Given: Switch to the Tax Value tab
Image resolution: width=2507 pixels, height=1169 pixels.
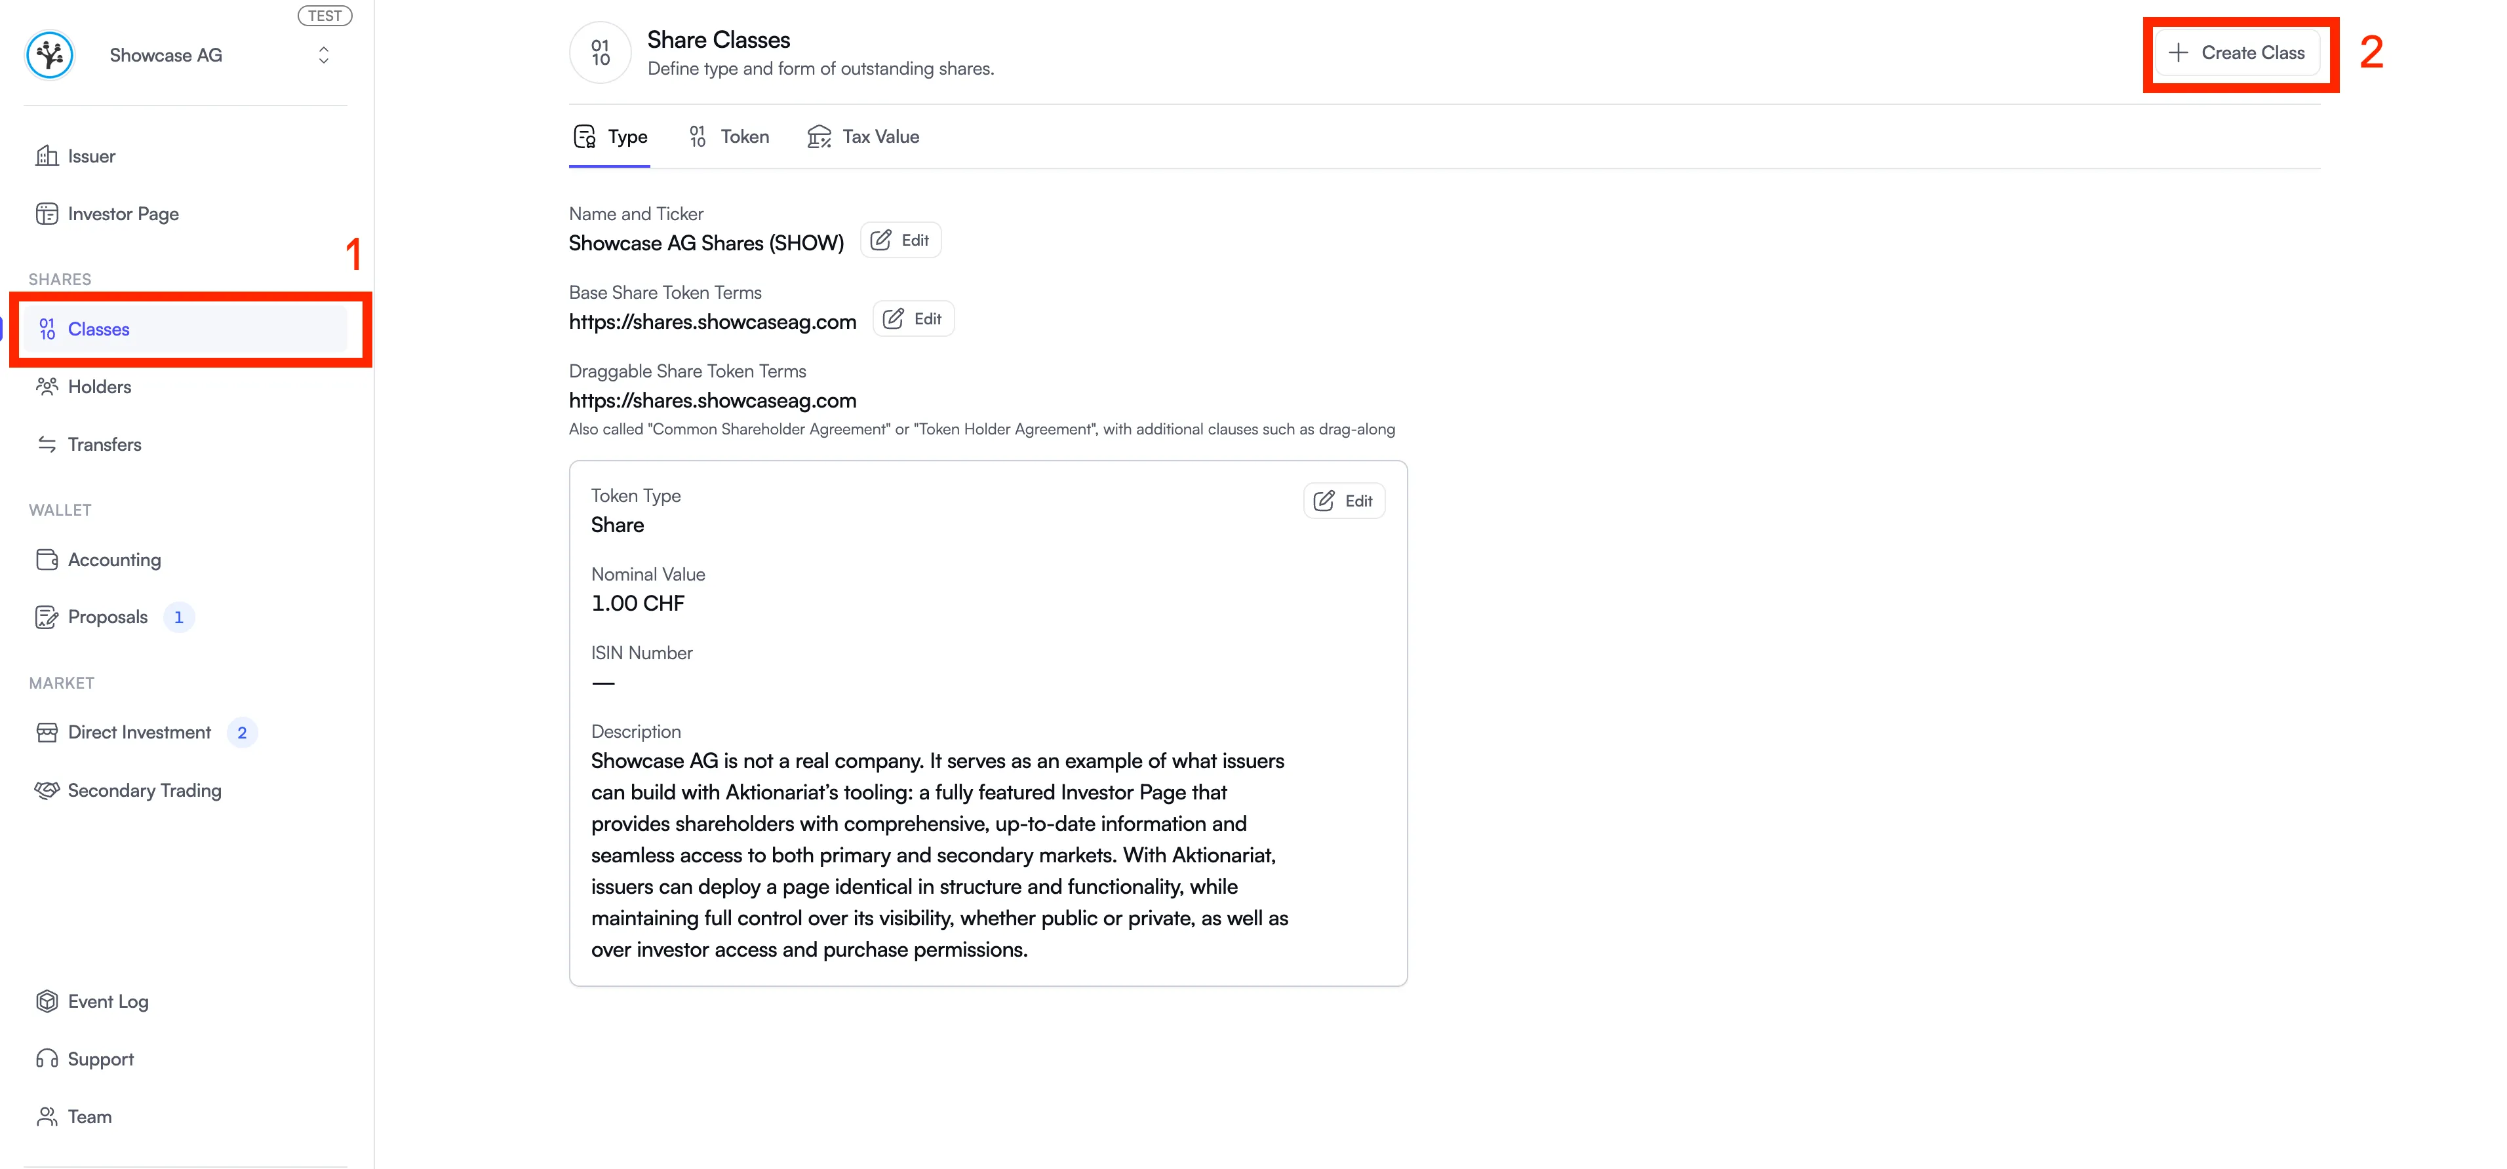Looking at the screenshot, I should (863, 137).
